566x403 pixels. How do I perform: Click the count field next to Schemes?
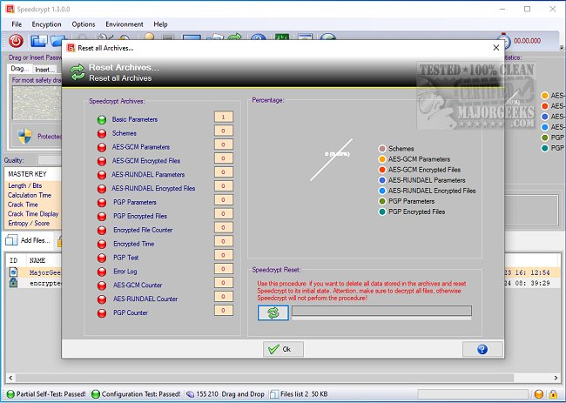pos(224,131)
